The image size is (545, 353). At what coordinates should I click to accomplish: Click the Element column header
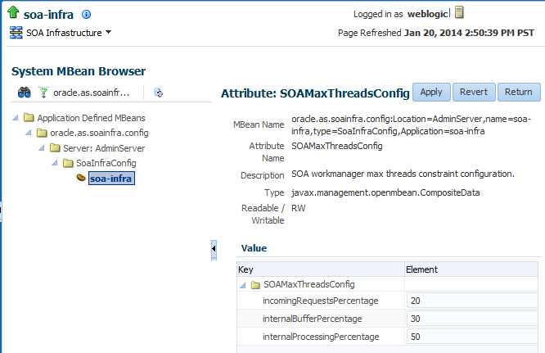471,269
